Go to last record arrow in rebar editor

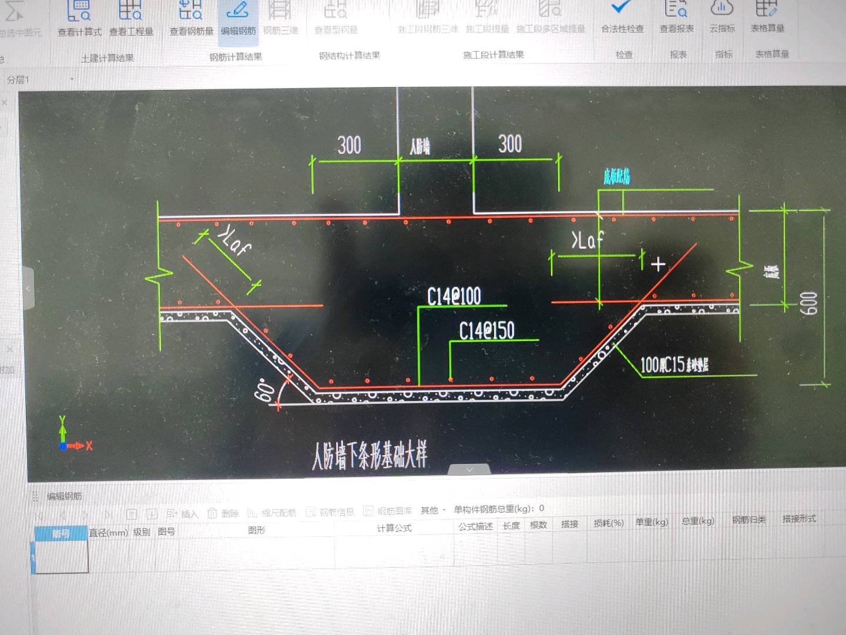108,514
